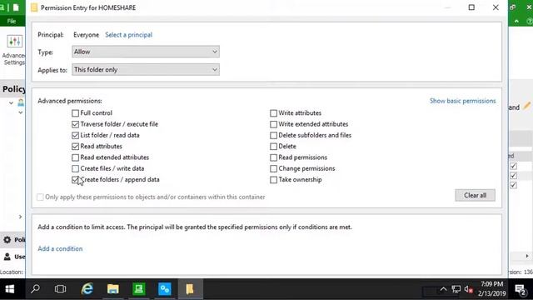This screenshot has height=300, width=533.
Task: Click the user icon in Policy tree
Action: point(22,102)
